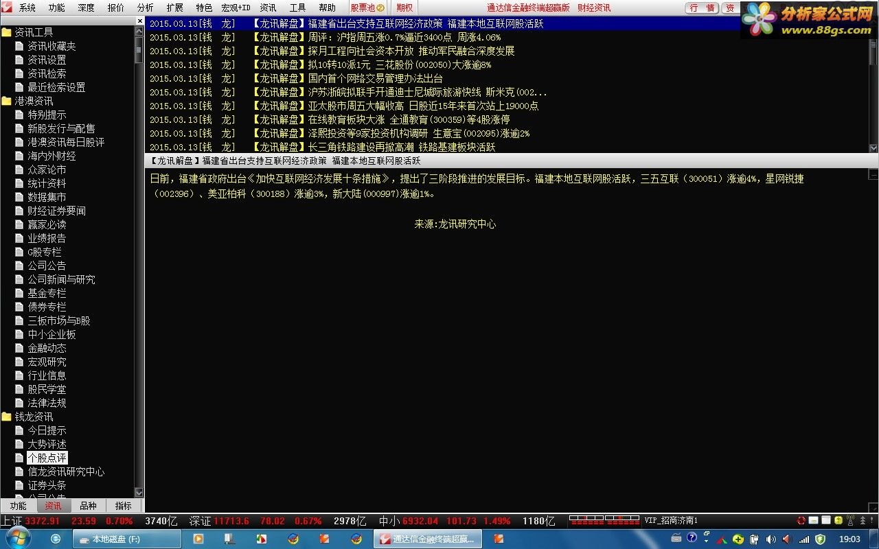Click the 股票池 button
This screenshot has height=549, width=879.
tap(367, 8)
